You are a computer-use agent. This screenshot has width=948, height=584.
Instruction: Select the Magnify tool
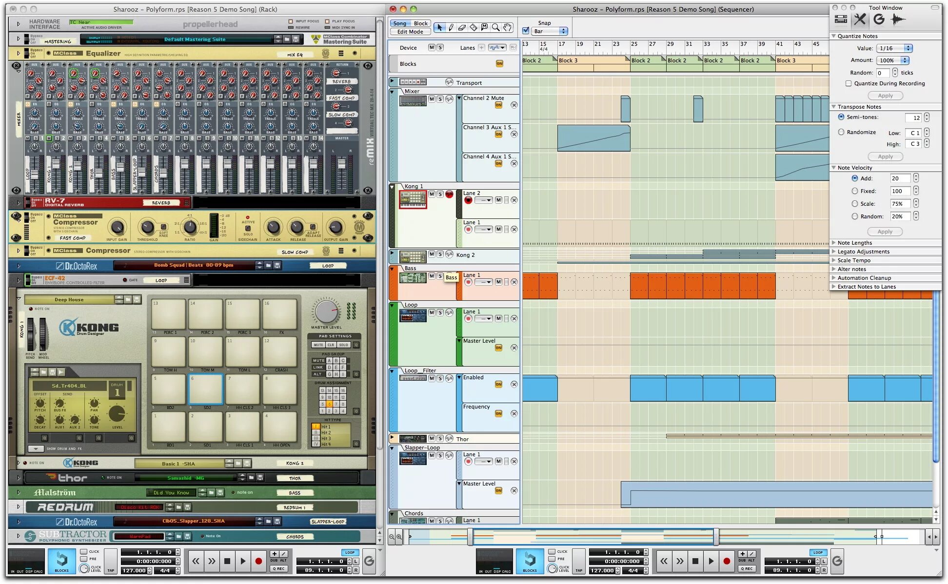[496, 27]
